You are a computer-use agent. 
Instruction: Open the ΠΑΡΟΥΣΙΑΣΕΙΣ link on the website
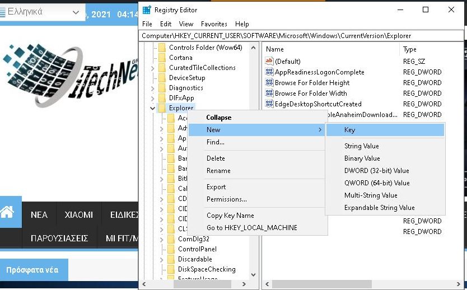tap(59, 238)
